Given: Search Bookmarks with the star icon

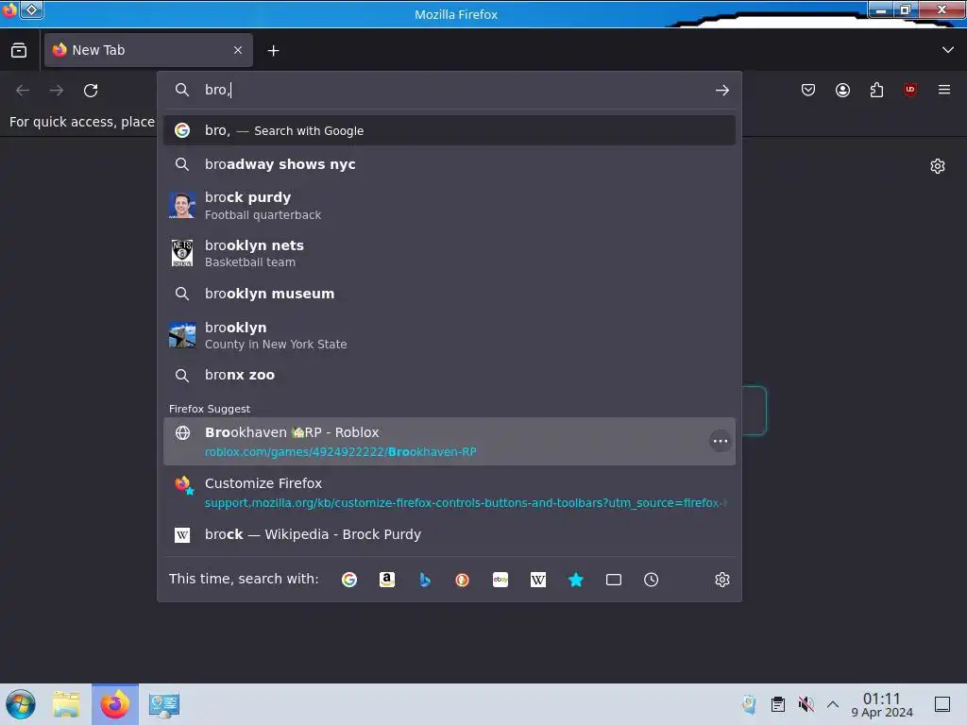Looking at the screenshot, I should coord(575,580).
